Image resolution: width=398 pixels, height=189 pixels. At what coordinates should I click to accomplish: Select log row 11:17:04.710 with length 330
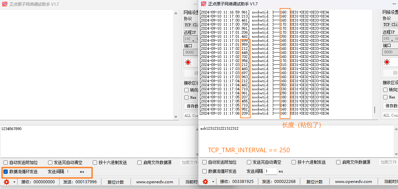click(x=264, y=89)
